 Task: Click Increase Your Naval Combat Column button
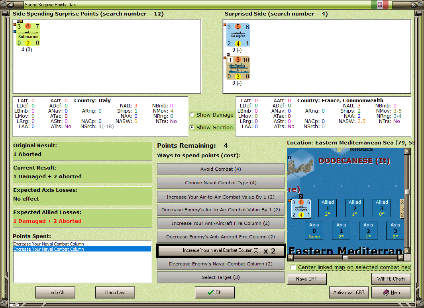(221, 251)
